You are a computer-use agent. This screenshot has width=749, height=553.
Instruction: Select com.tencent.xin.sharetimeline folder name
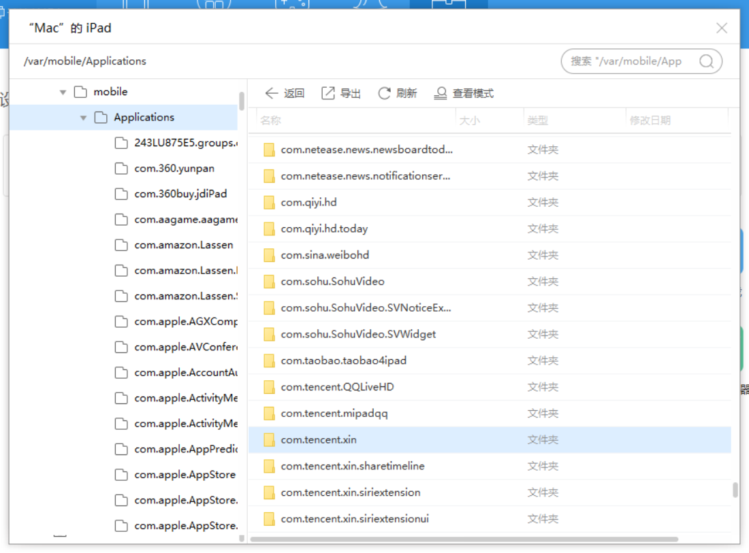click(353, 466)
